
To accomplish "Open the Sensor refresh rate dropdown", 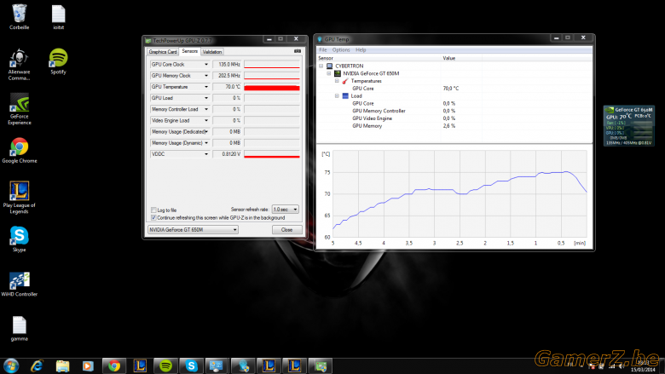I will click(x=285, y=210).
